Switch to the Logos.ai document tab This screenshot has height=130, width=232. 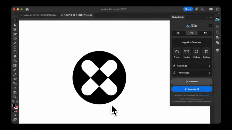[x=40, y=15]
